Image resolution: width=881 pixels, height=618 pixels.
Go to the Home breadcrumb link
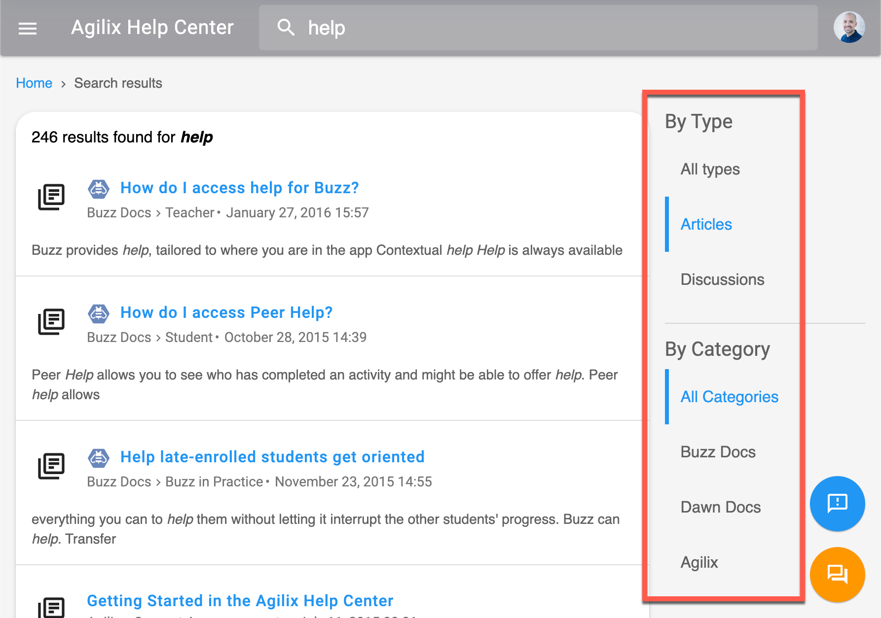(34, 83)
